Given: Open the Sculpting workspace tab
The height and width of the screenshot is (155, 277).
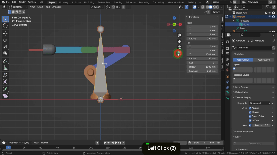Looking at the screenshot, I should [x=76, y=2].
